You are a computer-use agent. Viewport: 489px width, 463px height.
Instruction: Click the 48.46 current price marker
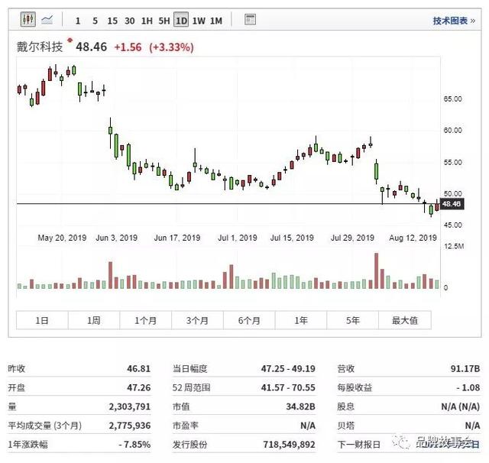452,204
